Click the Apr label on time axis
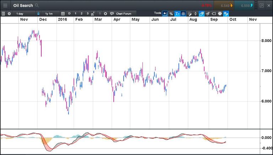273x155 pixels. (x=117, y=20)
